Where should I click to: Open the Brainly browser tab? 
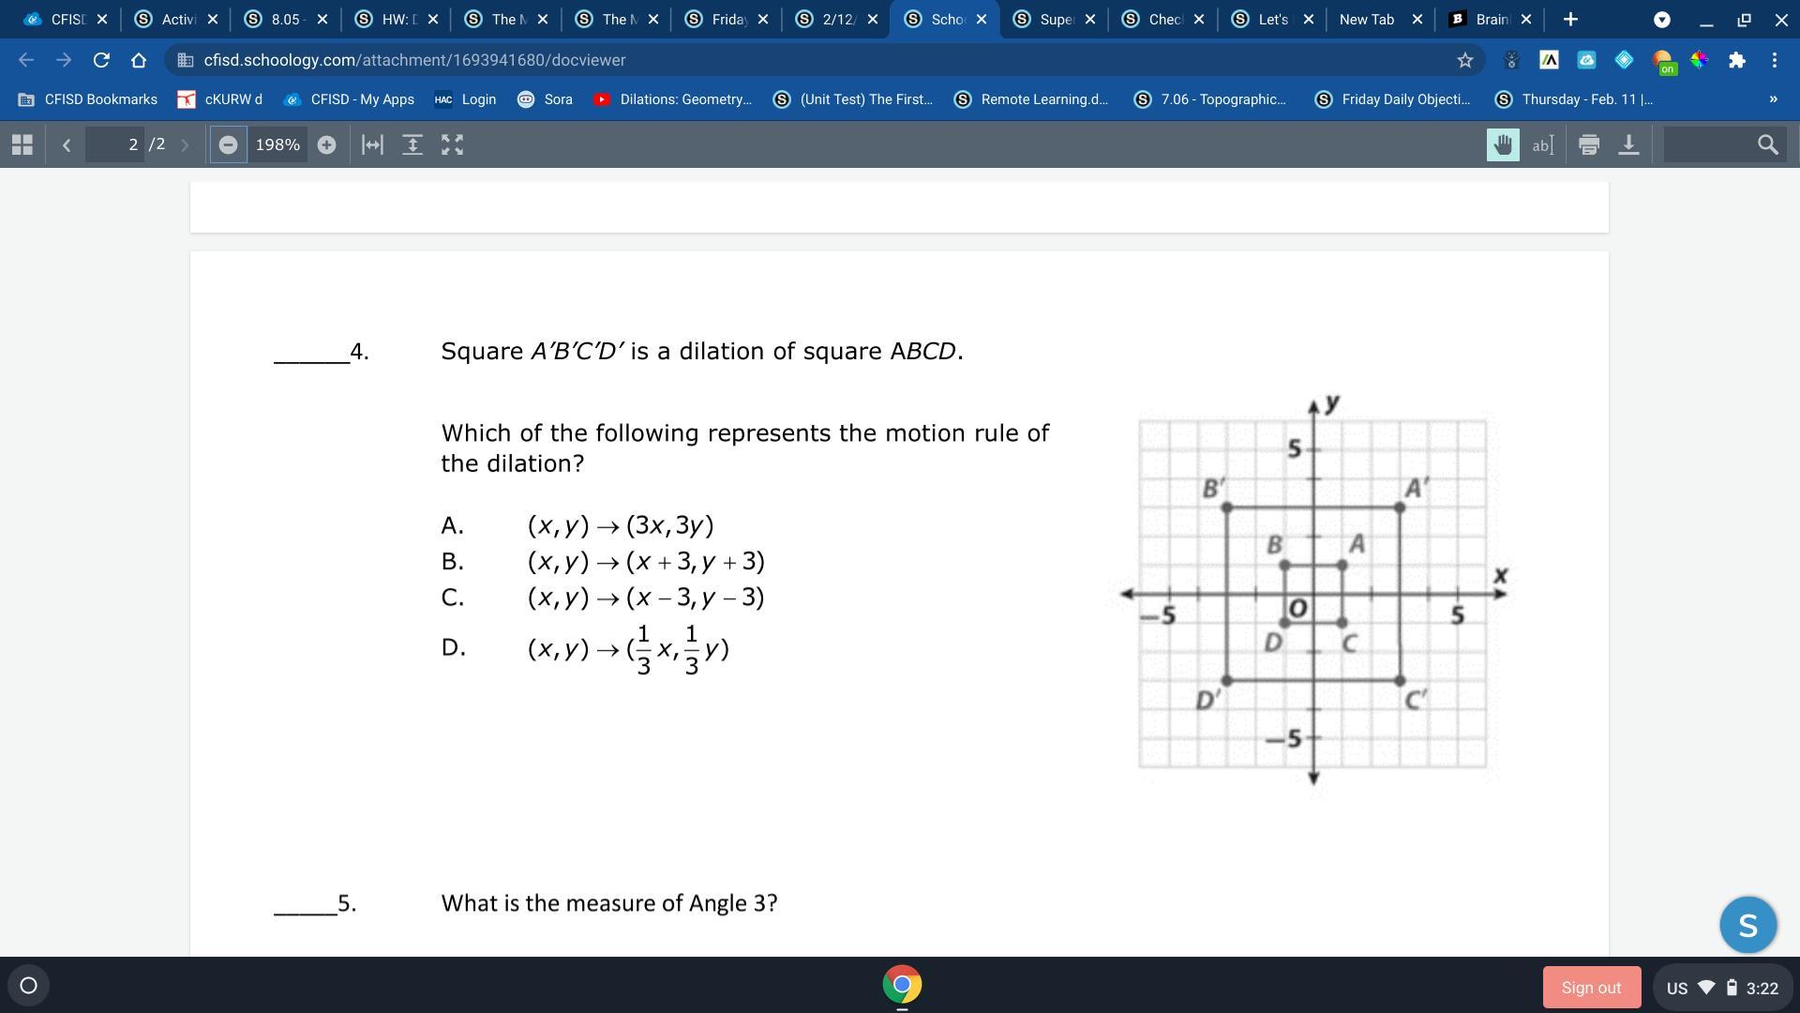click(1487, 19)
